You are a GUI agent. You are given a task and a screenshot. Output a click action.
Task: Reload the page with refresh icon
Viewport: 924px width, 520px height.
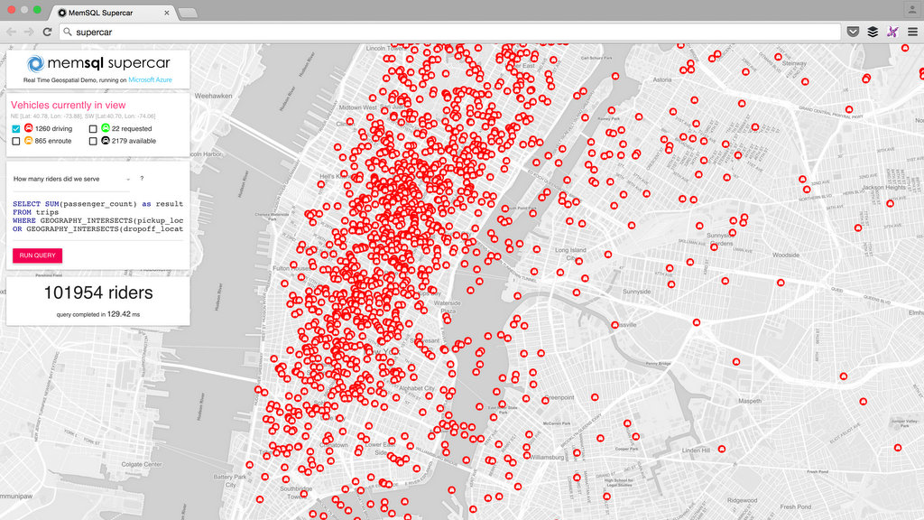point(47,32)
